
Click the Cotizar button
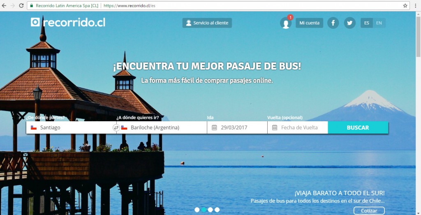click(x=369, y=211)
